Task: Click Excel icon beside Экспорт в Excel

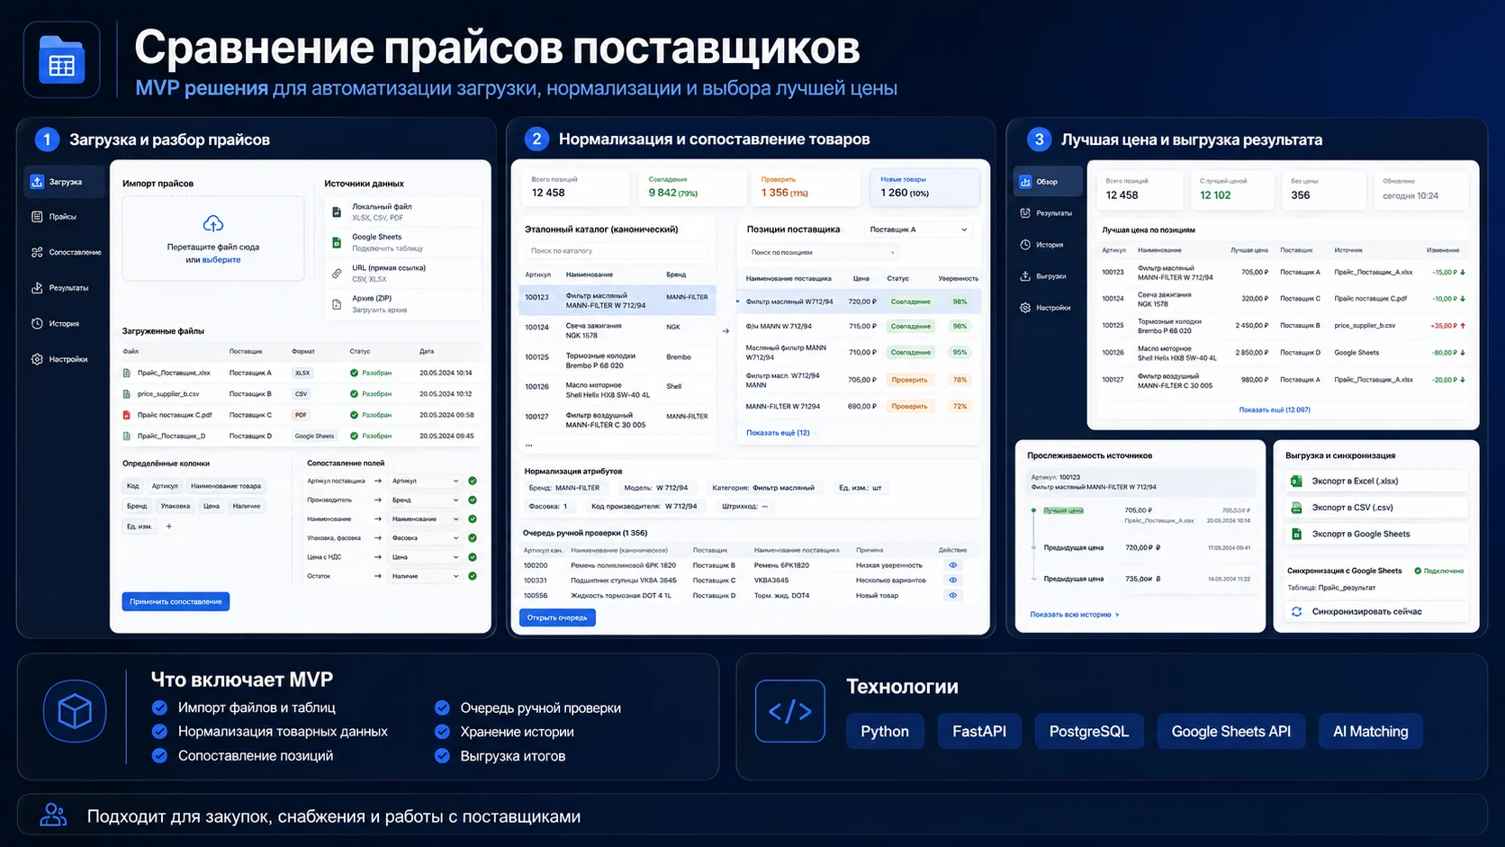Action: click(x=1297, y=482)
